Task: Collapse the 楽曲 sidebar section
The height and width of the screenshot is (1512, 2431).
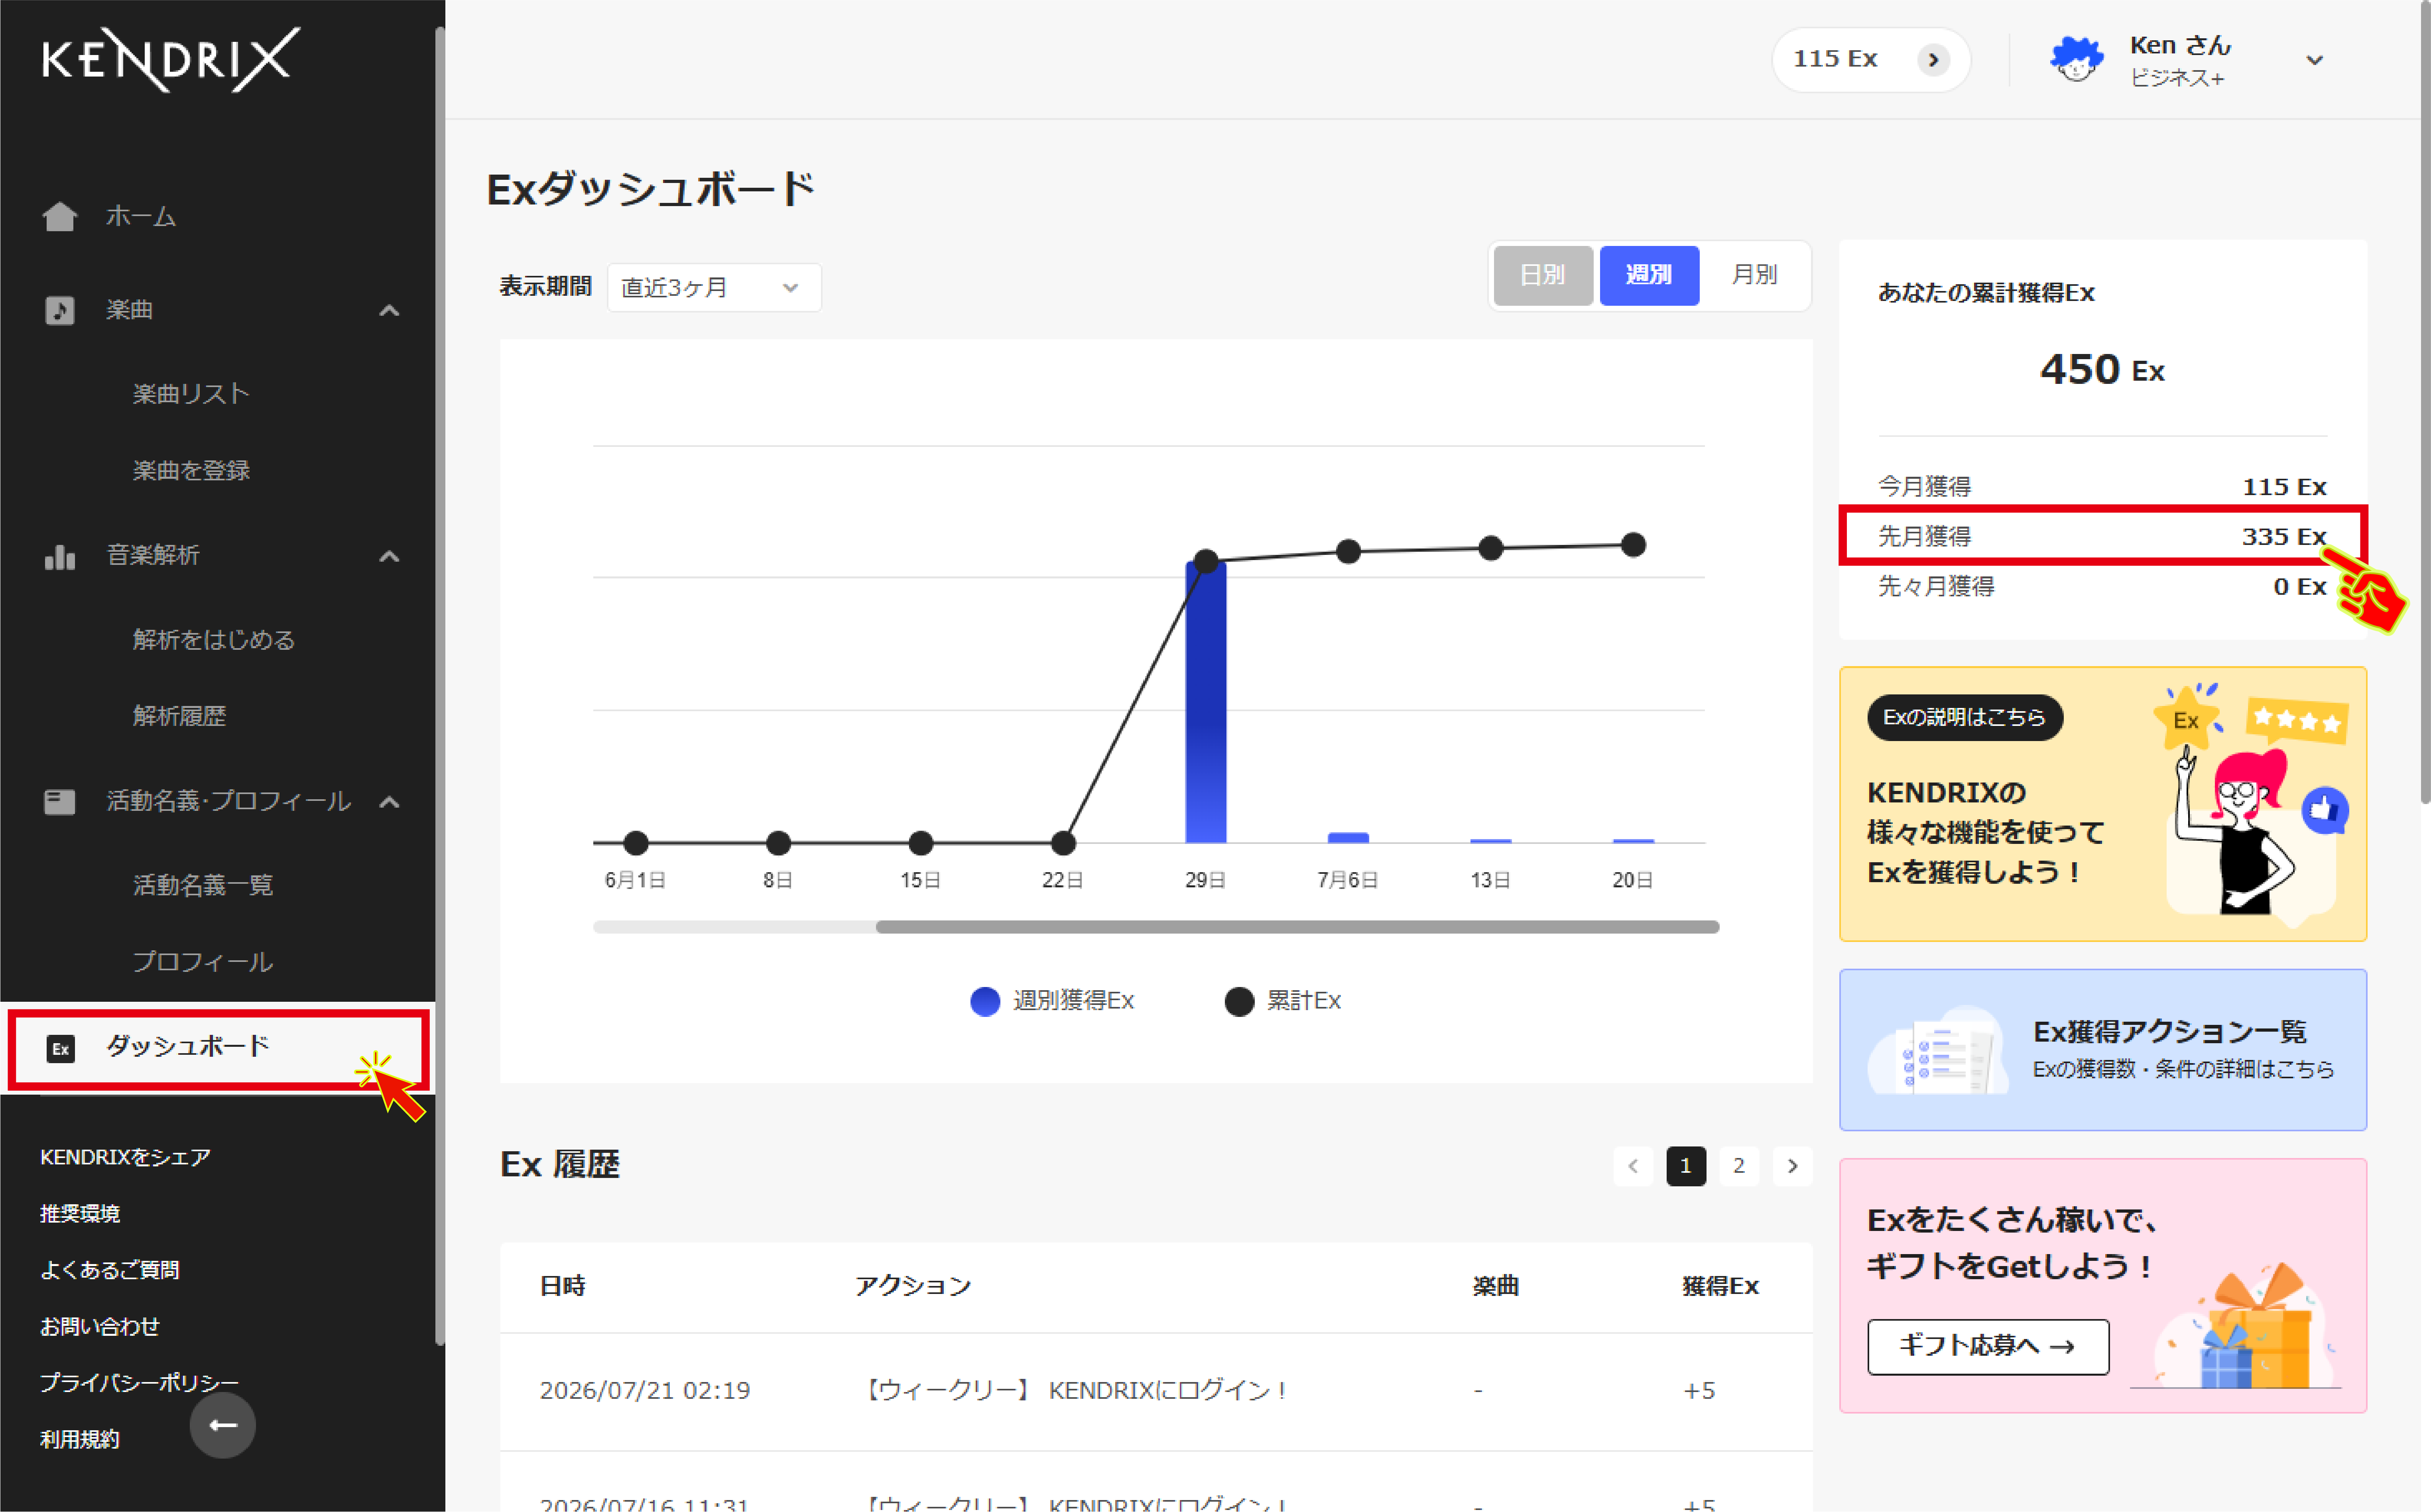Action: 390,310
